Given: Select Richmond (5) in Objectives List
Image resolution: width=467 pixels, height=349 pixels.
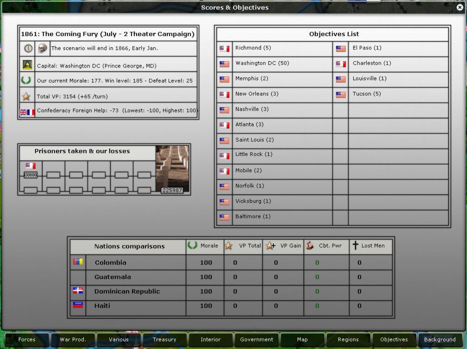Looking at the screenshot, I should click(253, 48).
